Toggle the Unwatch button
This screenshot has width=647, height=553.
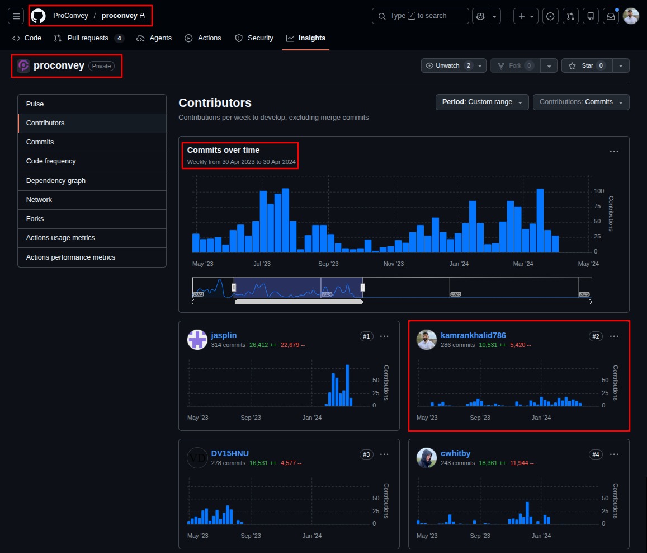[448, 65]
